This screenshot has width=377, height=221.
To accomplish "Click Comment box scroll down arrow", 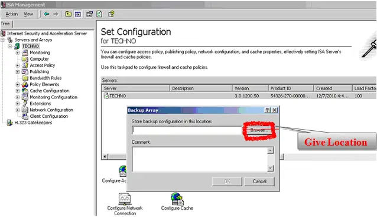I will point(271,169).
